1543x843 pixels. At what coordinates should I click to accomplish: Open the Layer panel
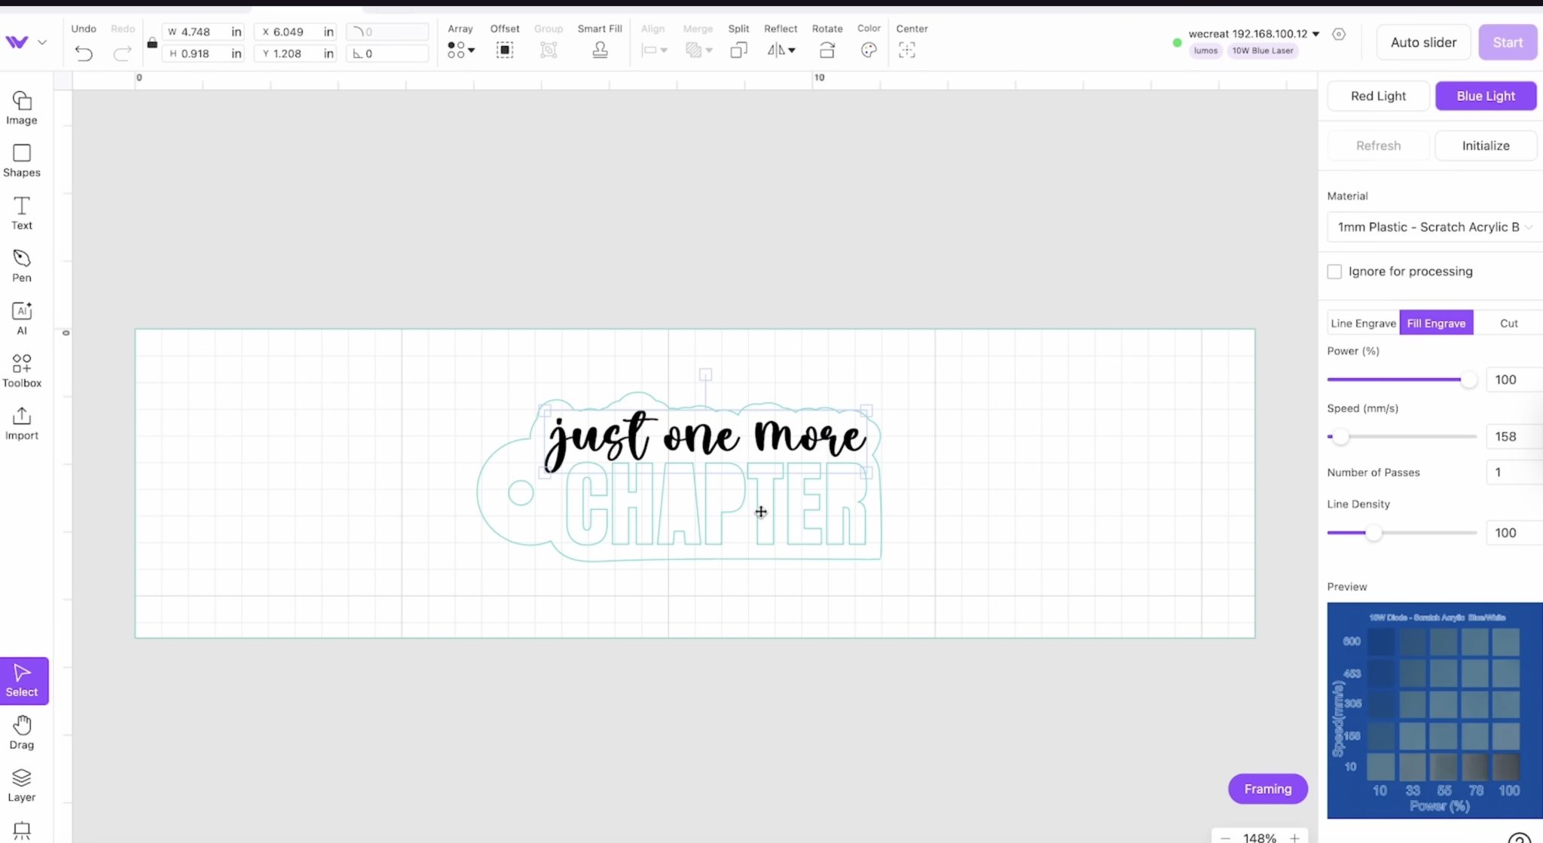pyautogui.click(x=21, y=783)
